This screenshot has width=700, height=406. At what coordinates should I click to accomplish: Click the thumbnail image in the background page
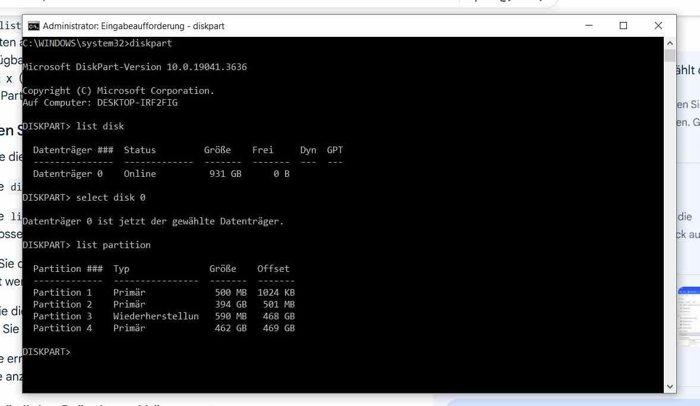[688, 316]
